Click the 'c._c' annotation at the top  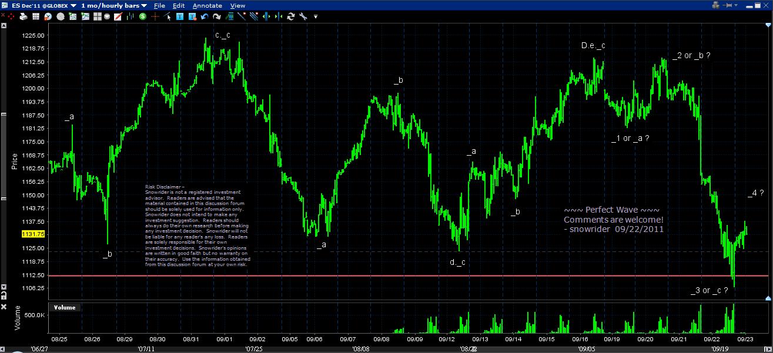pyautogui.click(x=222, y=35)
